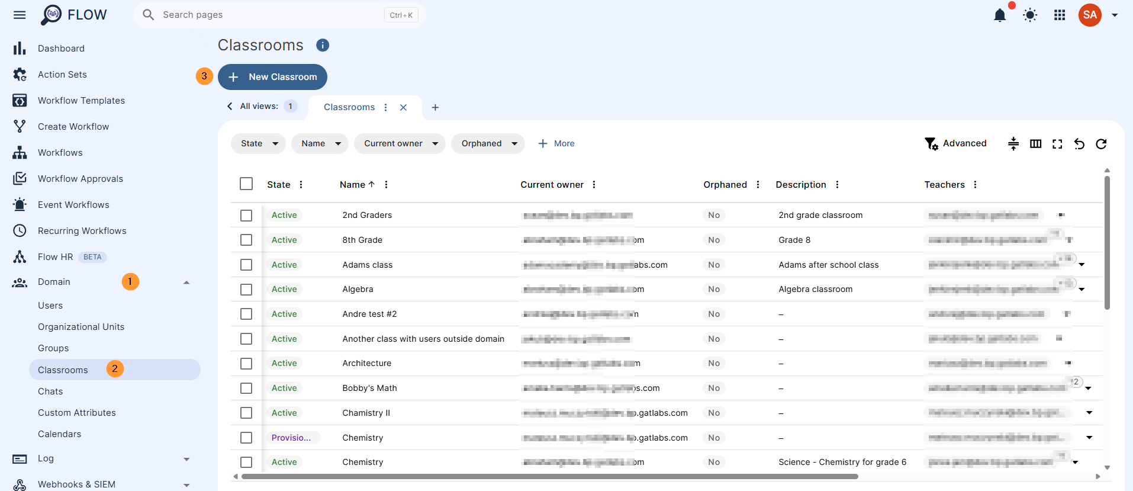Open the State filter dropdown

(259, 143)
